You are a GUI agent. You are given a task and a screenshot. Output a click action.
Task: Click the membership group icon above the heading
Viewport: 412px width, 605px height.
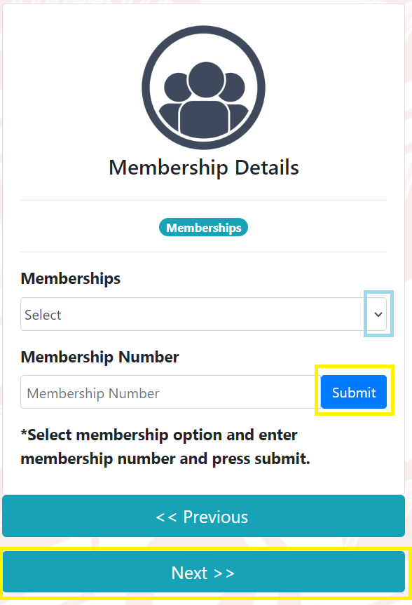click(x=203, y=87)
